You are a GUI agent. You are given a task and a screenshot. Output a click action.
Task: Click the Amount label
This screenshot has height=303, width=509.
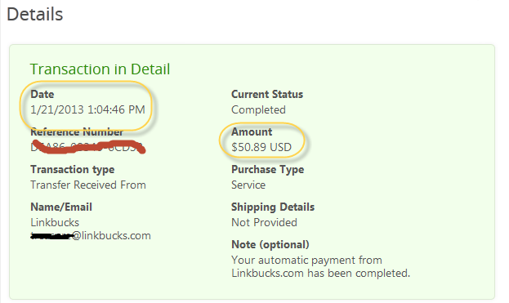click(252, 131)
